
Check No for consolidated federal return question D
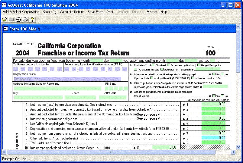222,96
